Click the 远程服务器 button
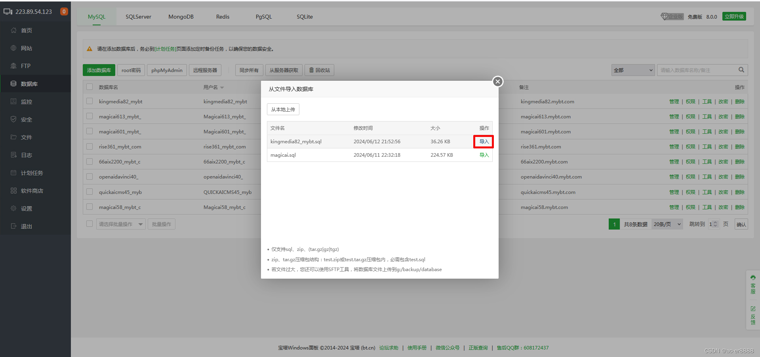Image resolution: width=760 pixels, height=357 pixels. click(205, 70)
